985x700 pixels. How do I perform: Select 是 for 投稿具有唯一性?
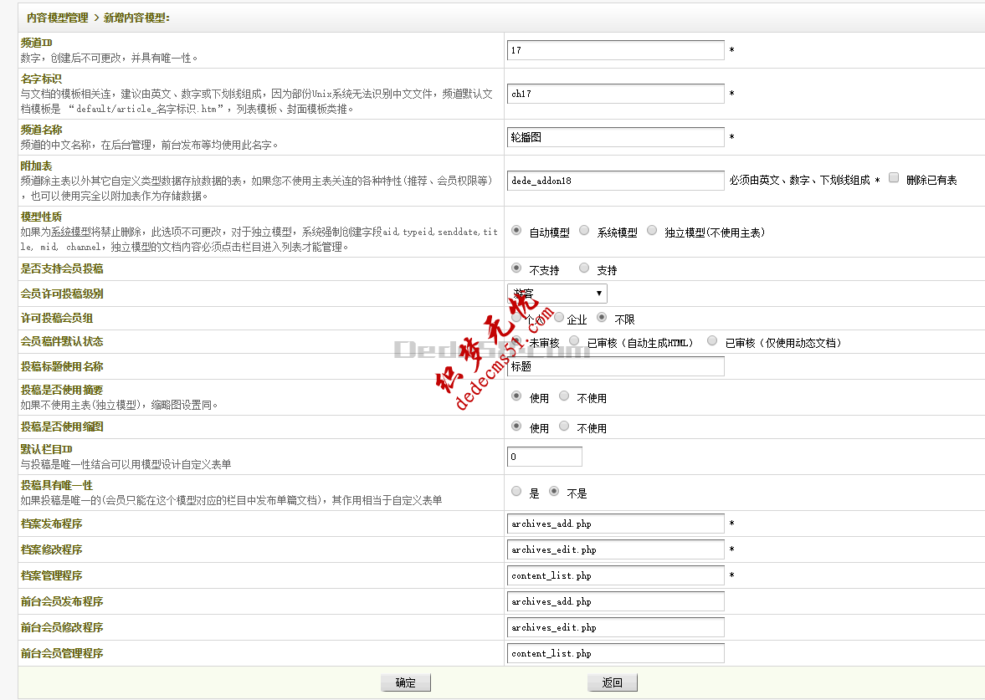point(516,492)
